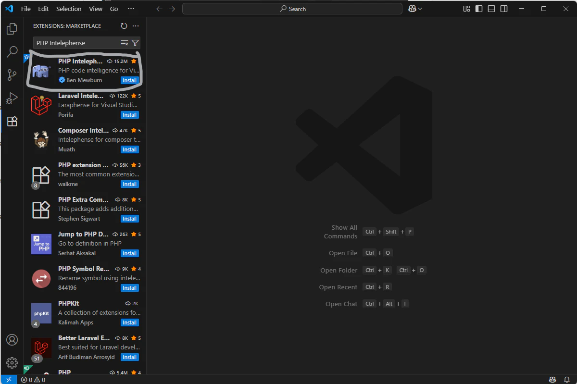Open the View menu
Screen dimensions: 577x384
96,9
